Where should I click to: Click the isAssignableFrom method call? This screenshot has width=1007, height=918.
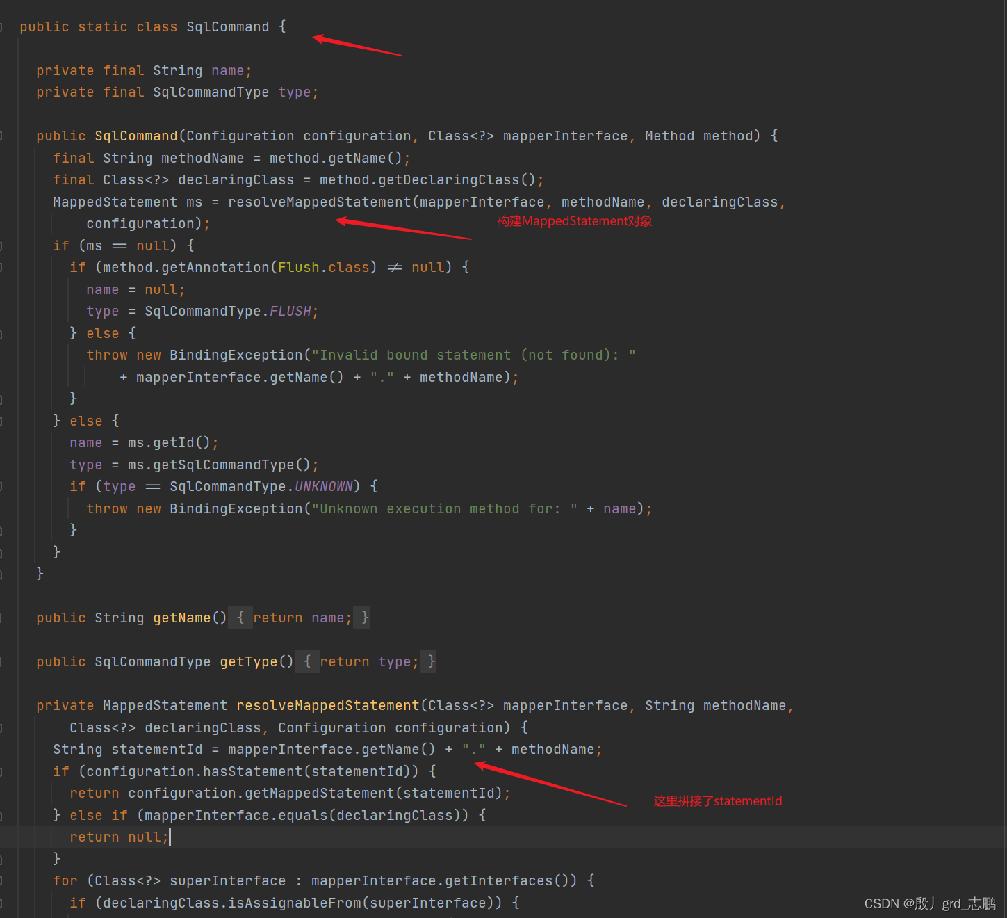click(x=294, y=903)
